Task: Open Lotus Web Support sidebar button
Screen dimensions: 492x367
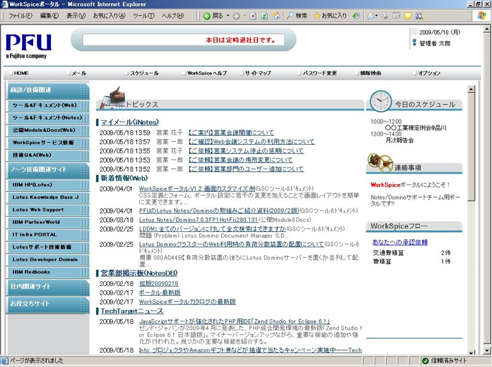Action: (x=48, y=210)
